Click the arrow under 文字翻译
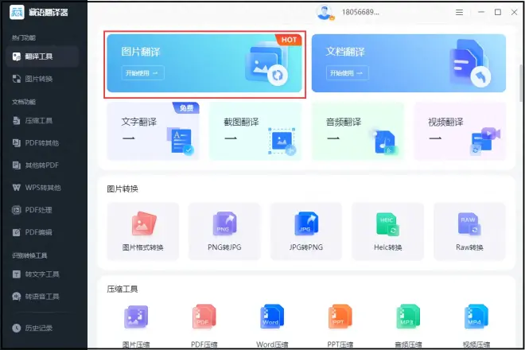The width and height of the screenshot is (525, 350). click(x=128, y=138)
